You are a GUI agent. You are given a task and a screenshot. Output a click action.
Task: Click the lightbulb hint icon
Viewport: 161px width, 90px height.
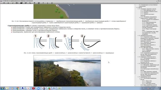(52, 3)
